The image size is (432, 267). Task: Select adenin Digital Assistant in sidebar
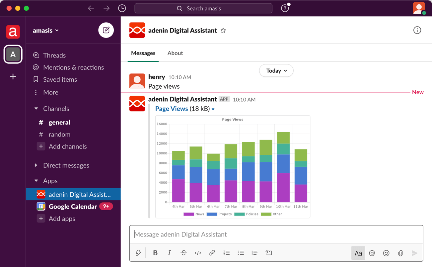coord(73,194)
